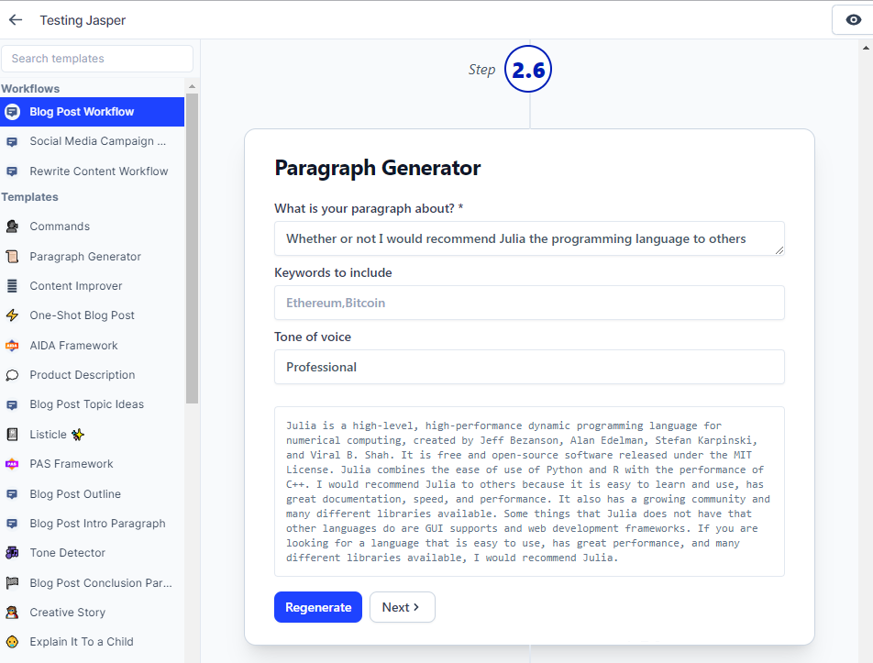Open the Tone Detector template
The height and width of the screenshot is (663, 873).
[x=67, y=553]
